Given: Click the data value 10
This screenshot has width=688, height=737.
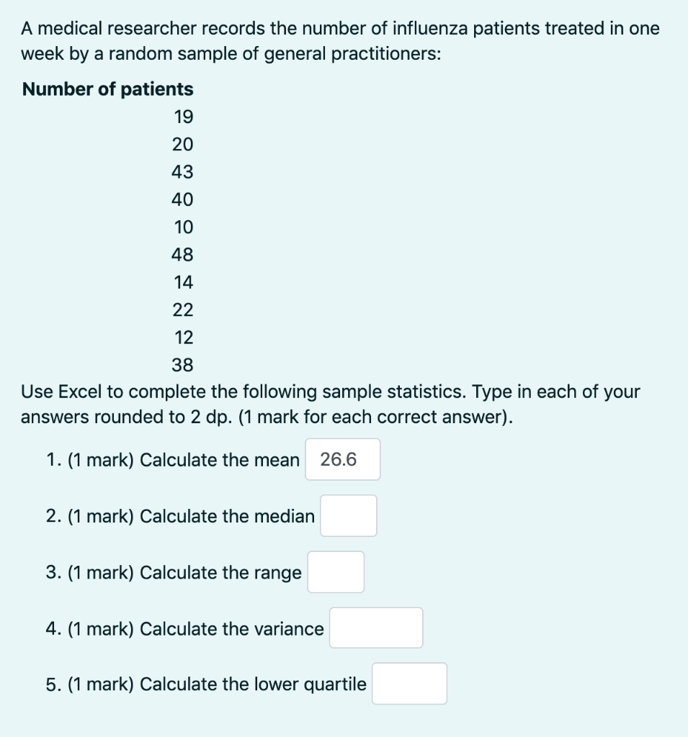Looking at the screenshot, I should point(183,227).
